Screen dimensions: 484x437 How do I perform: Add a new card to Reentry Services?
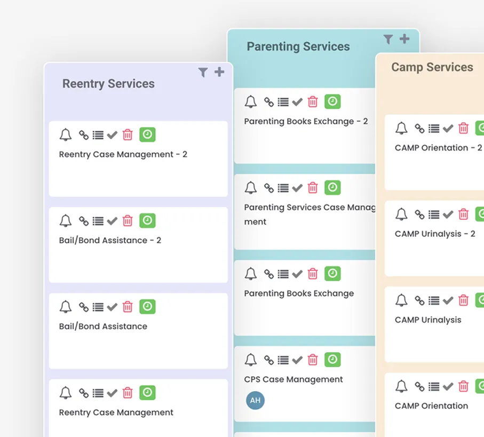[219, 71]
